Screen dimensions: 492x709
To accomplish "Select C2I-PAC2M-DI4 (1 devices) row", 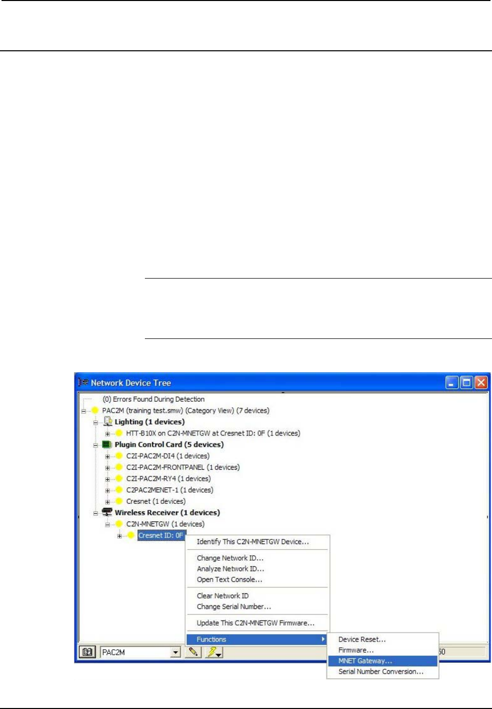I will 168,456.
